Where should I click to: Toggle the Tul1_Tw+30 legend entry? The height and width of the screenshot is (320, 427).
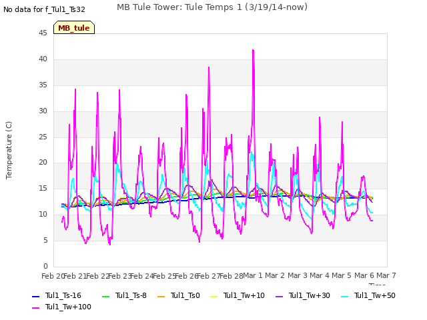coord(303,295)
